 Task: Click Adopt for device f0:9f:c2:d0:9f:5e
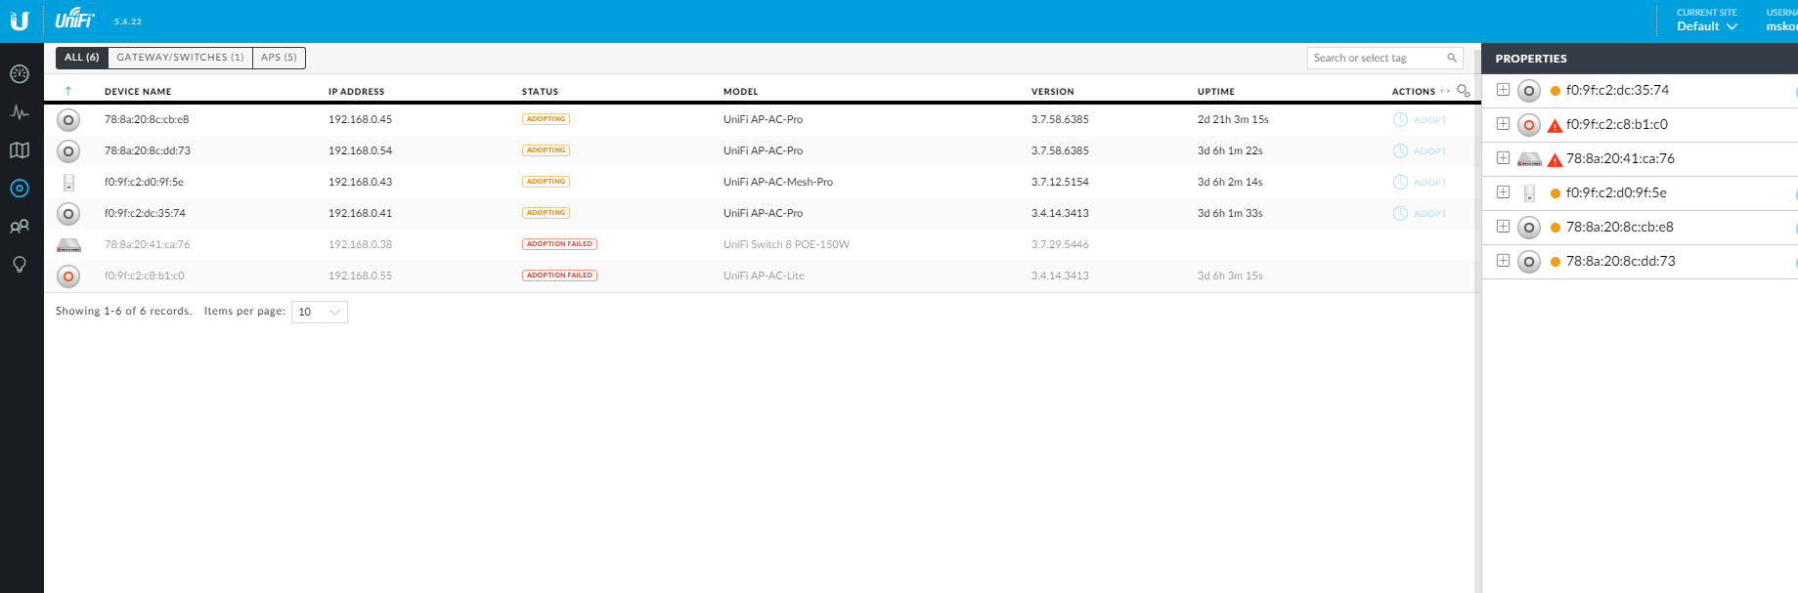pos(1420,183)
